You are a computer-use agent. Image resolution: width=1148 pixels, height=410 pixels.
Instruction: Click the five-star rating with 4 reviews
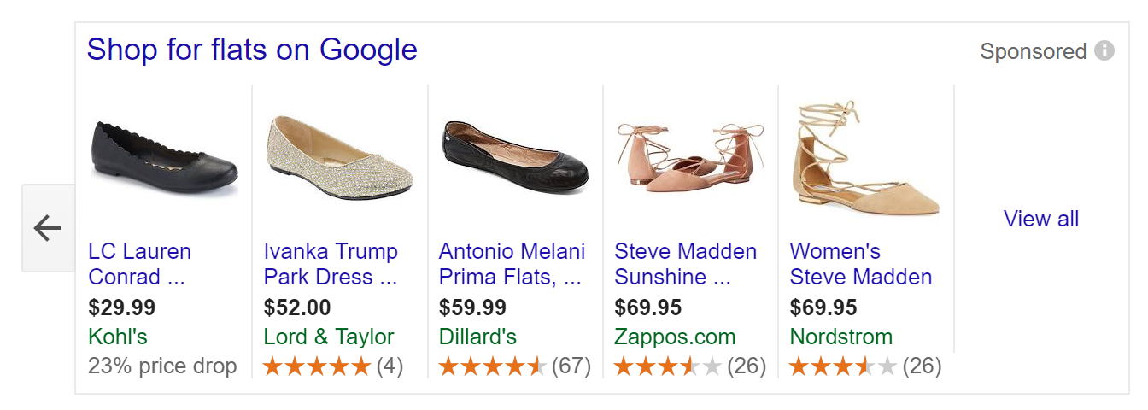tap(332, 366)
